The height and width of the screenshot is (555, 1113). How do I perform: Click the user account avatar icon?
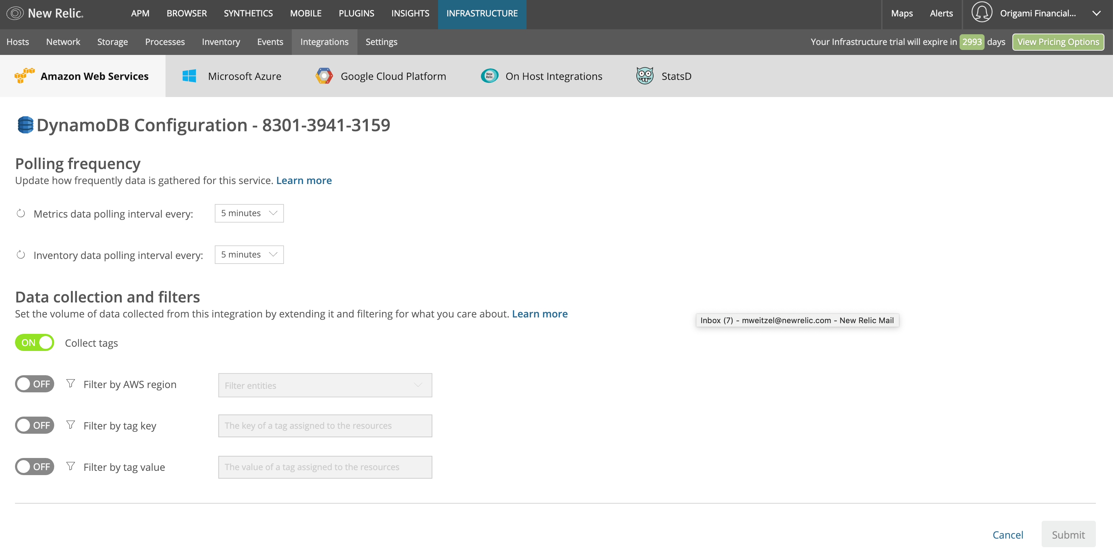981,12
